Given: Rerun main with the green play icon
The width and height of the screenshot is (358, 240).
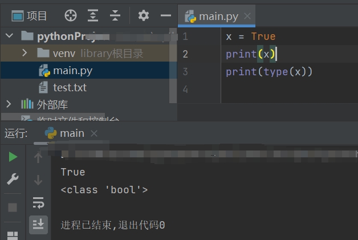Looking at the screenshot, I should click(x=13, y=157).
